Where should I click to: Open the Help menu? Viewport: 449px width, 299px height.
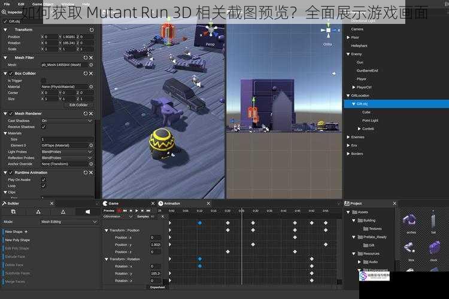click(86, 4)
